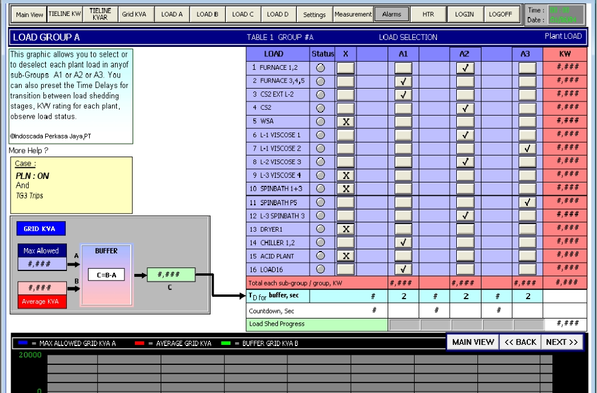Click the status indicator for ACID PLANT
Image resolution: width=597 pixels, height=393 pixels.
(x=320, y=256)
